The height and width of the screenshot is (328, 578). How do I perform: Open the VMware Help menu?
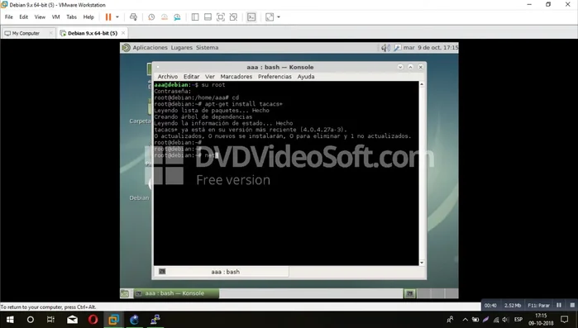coord(88,17)
